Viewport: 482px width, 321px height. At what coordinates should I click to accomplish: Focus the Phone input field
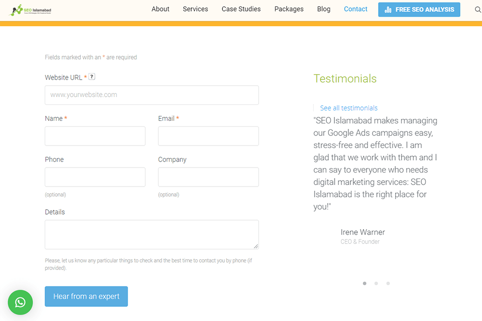pyautogui.click(x=95, y=177)
